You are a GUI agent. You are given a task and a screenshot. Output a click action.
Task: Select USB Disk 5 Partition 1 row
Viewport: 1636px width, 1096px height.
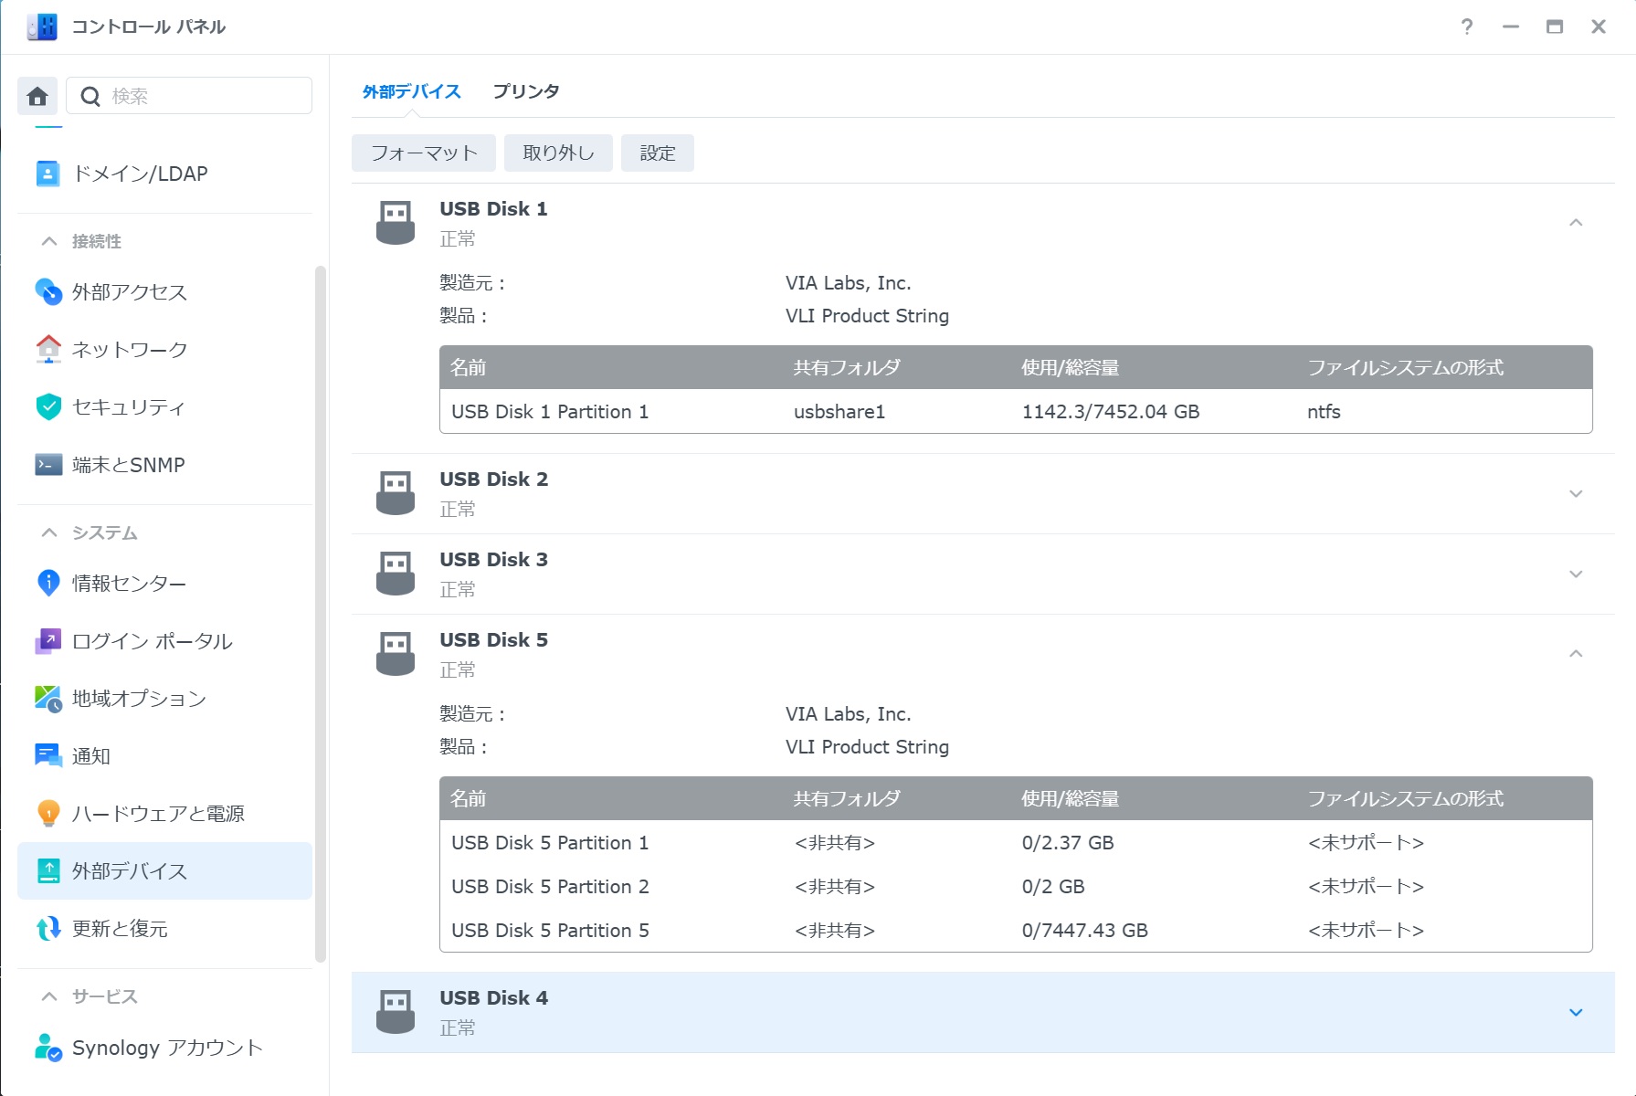point(1016,843)
